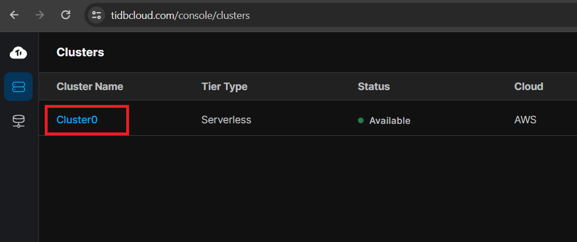
Task: Open the Cluster0 link
Action: 77,119
